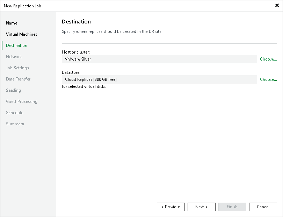
Task: Click Previous to go back a step
Action: [x=171, y=206]
